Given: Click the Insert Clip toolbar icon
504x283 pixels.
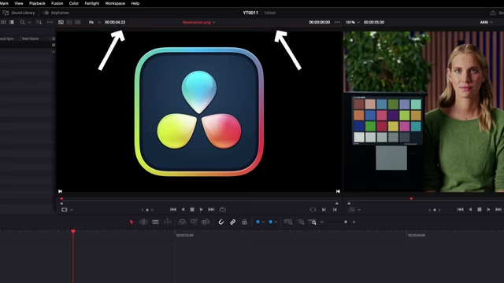Looking at the screenshot, I should 182,222.
